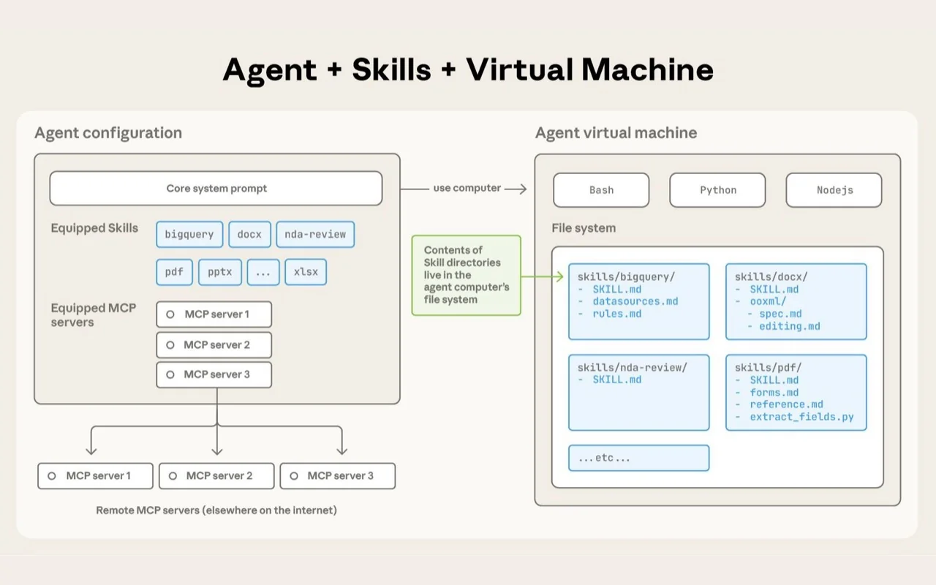Select the xlsx skill chip
Image resolution: width=936 pixels, height=585 pixels.
click(306, 272)
